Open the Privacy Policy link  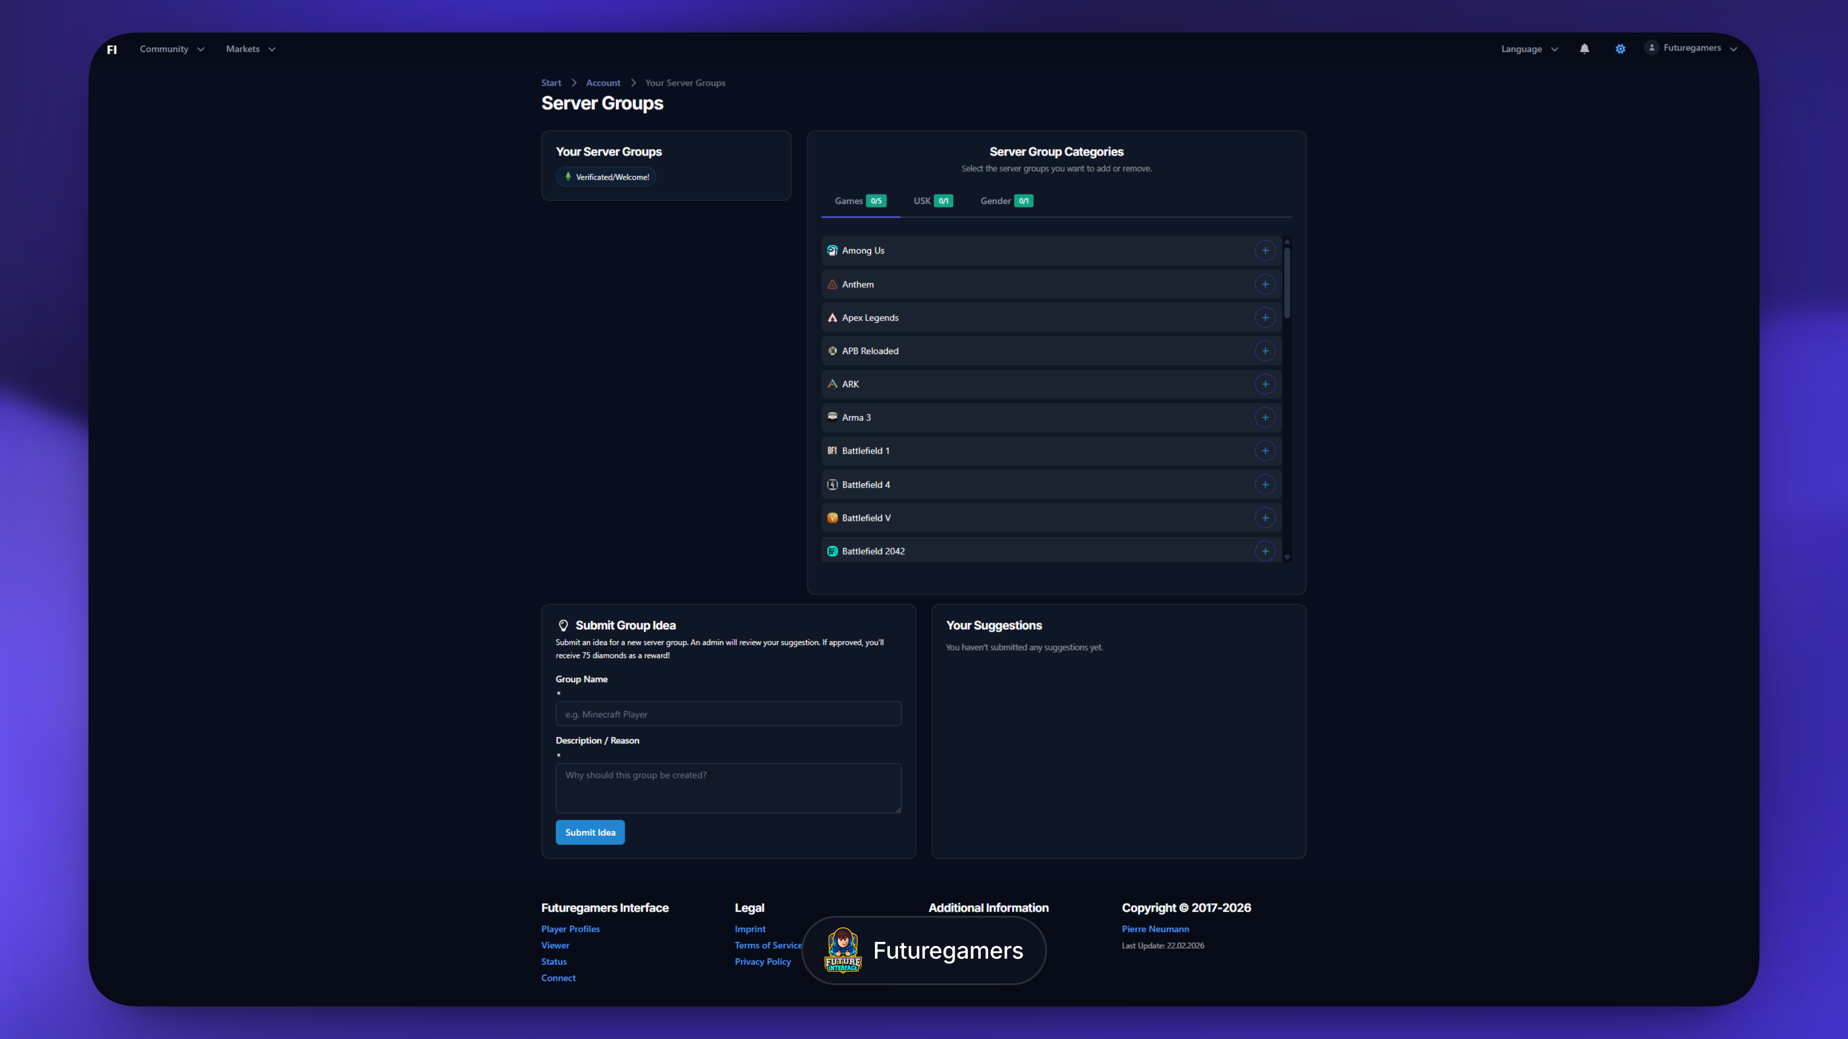pyautogui.click(x=763, y=962)
